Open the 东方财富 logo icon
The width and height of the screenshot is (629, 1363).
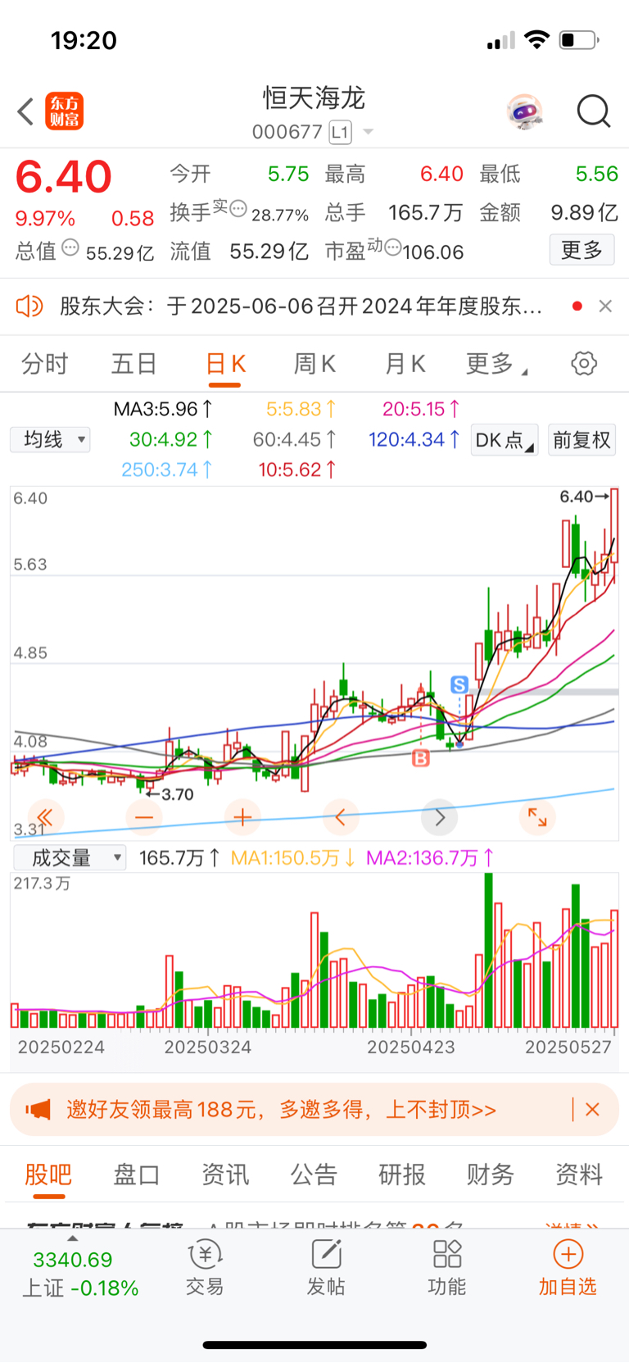[x=64, y=111]
